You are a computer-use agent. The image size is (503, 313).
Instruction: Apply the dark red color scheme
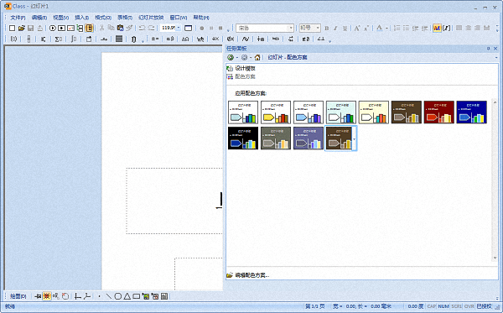(438, 112)
